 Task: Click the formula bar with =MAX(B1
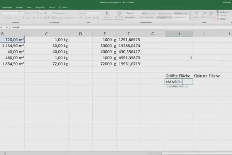[x=121, y=27]
